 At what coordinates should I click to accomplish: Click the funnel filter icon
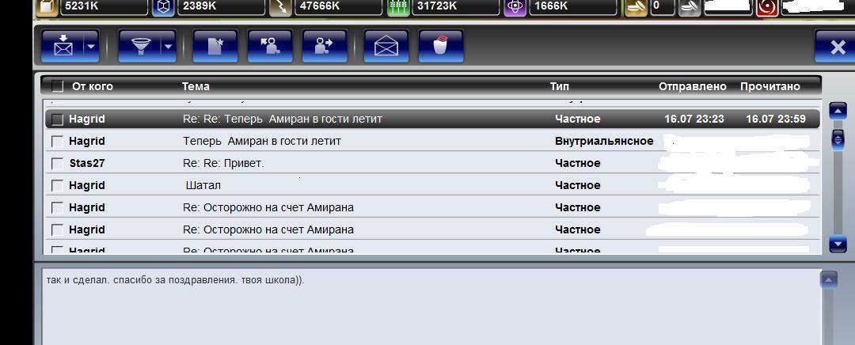[141, 47]
